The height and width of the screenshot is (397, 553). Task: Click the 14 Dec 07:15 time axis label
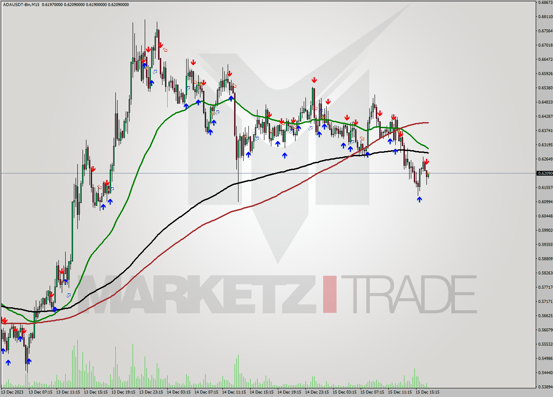(206, 392)
